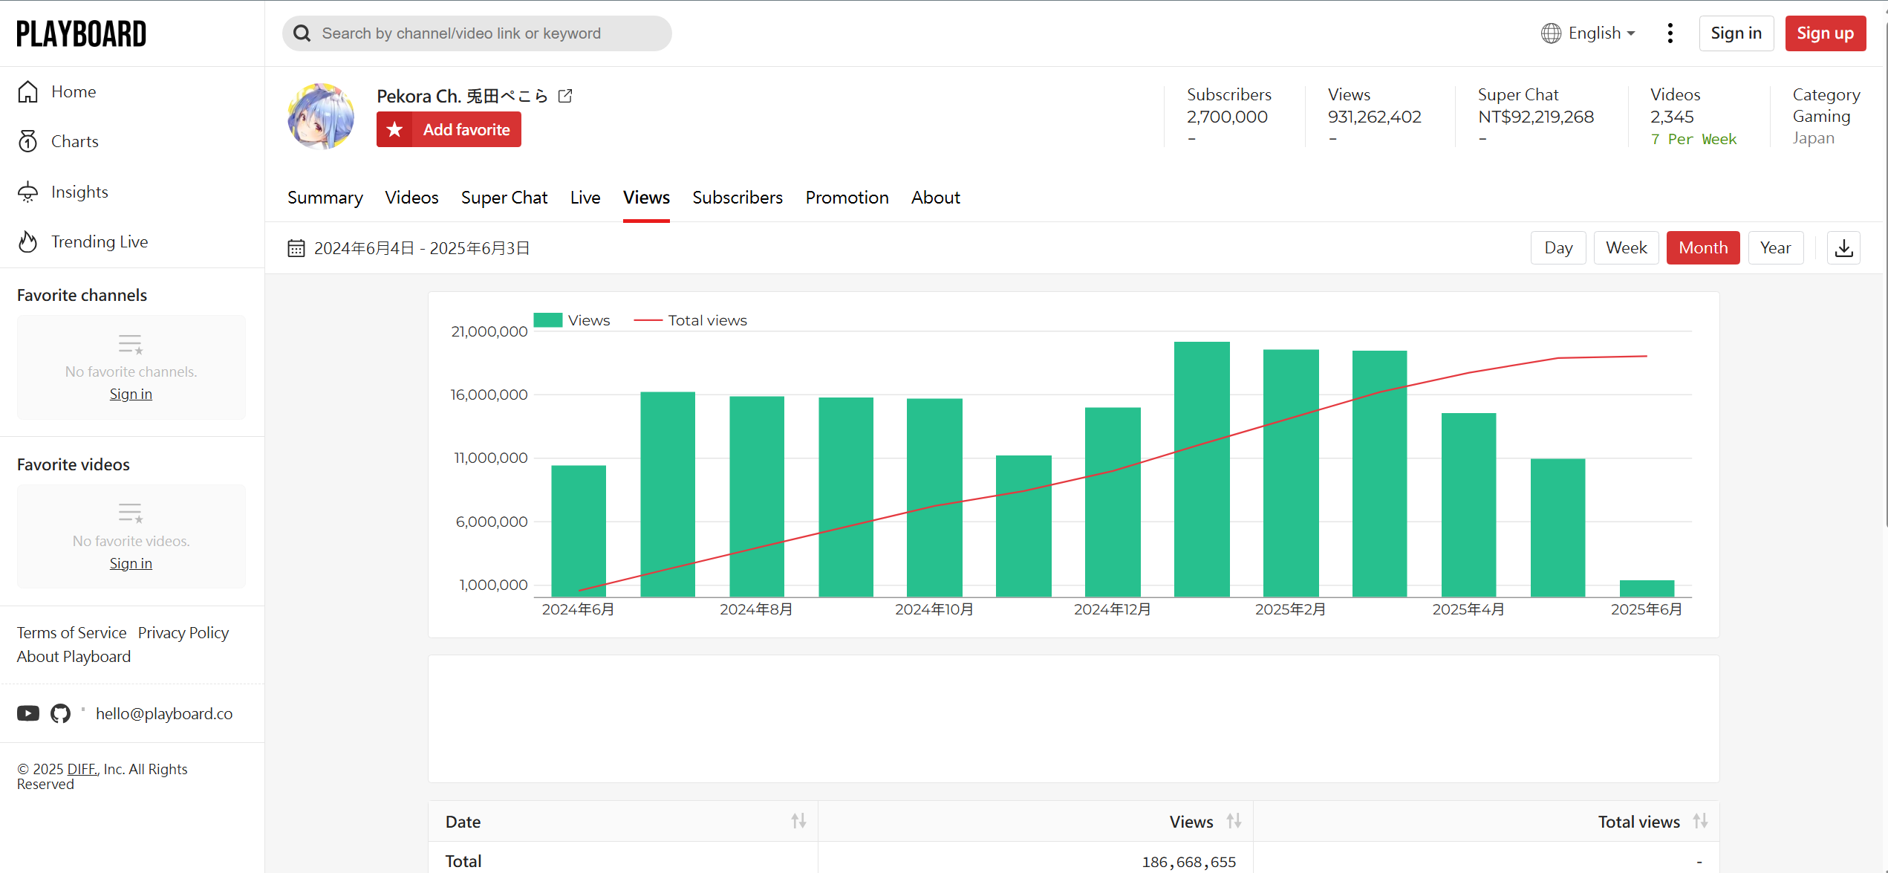Click the Sign in button
The height and width of the screenshot is (873, 1888).
tap(1736, 33)
